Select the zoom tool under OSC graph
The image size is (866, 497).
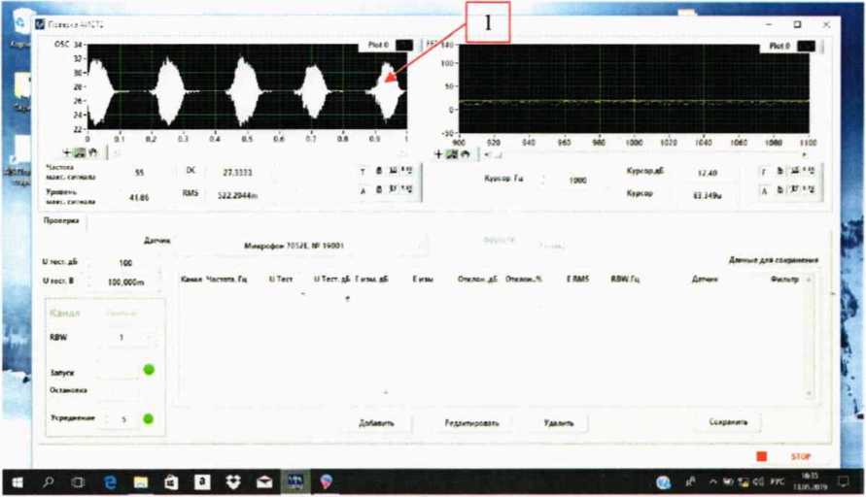[x=80, y=152]
